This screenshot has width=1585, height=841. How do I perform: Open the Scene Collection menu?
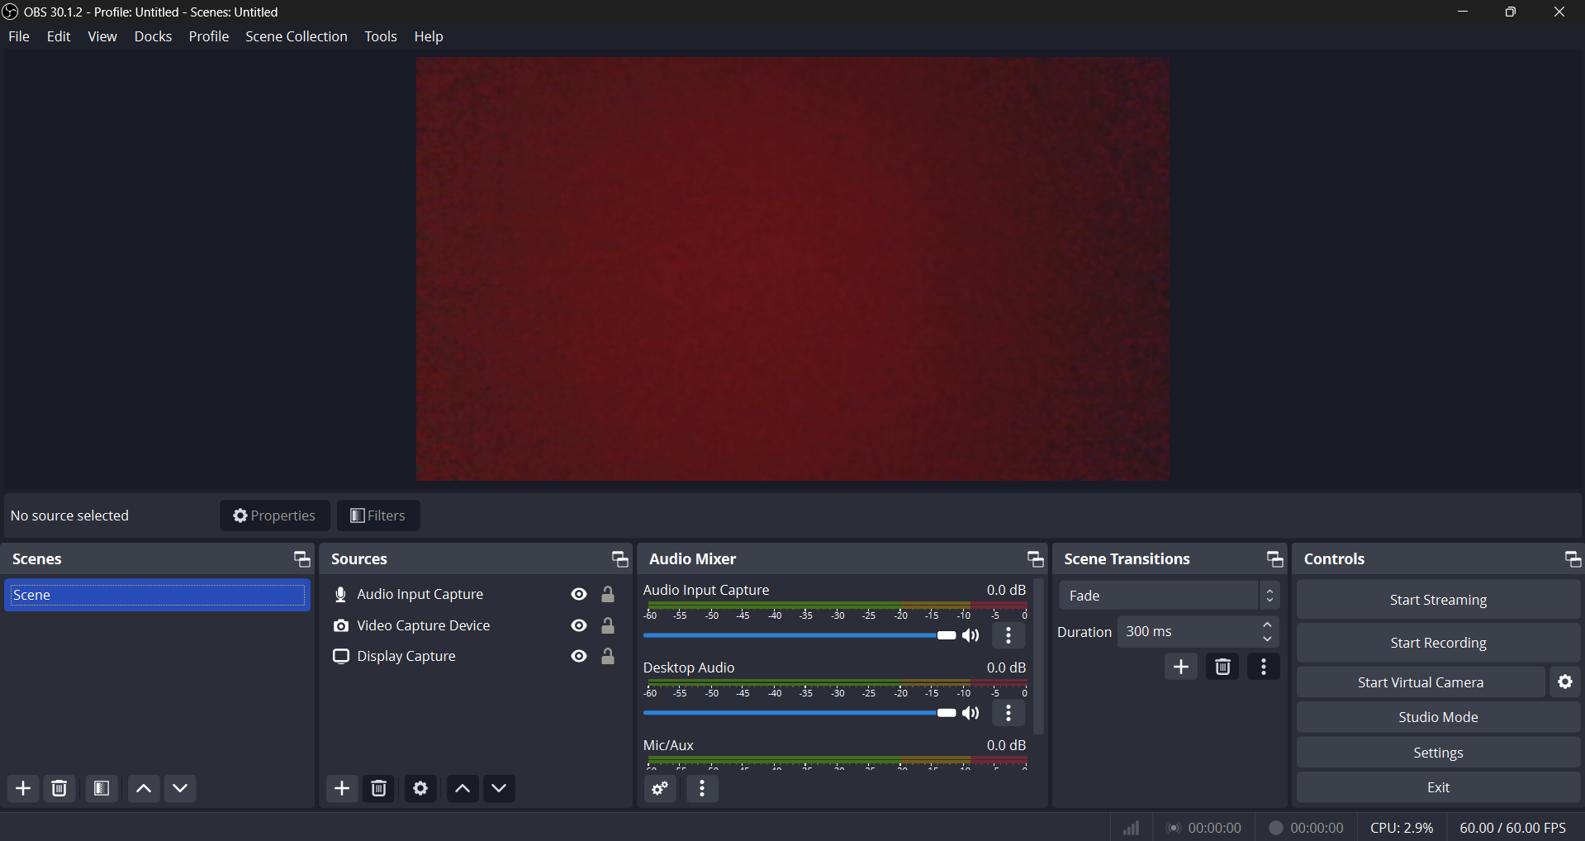click(296, 36)
